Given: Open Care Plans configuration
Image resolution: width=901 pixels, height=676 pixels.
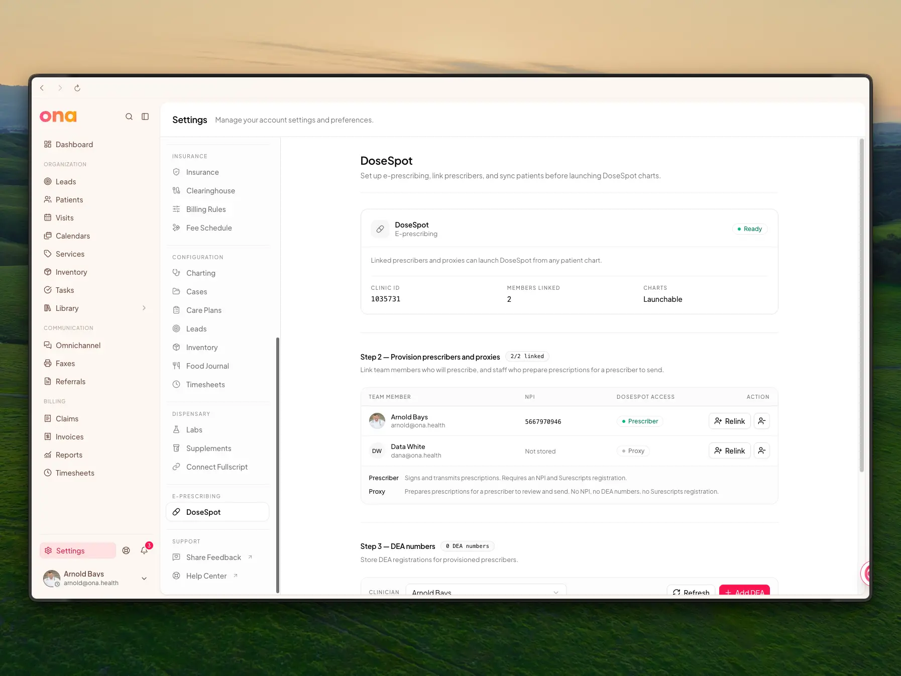Looking at the screenshot, I should (x=217, y=310).
